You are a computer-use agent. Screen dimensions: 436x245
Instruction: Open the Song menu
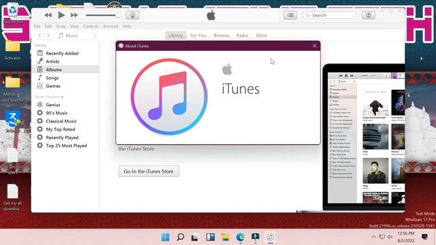[61, 26]
